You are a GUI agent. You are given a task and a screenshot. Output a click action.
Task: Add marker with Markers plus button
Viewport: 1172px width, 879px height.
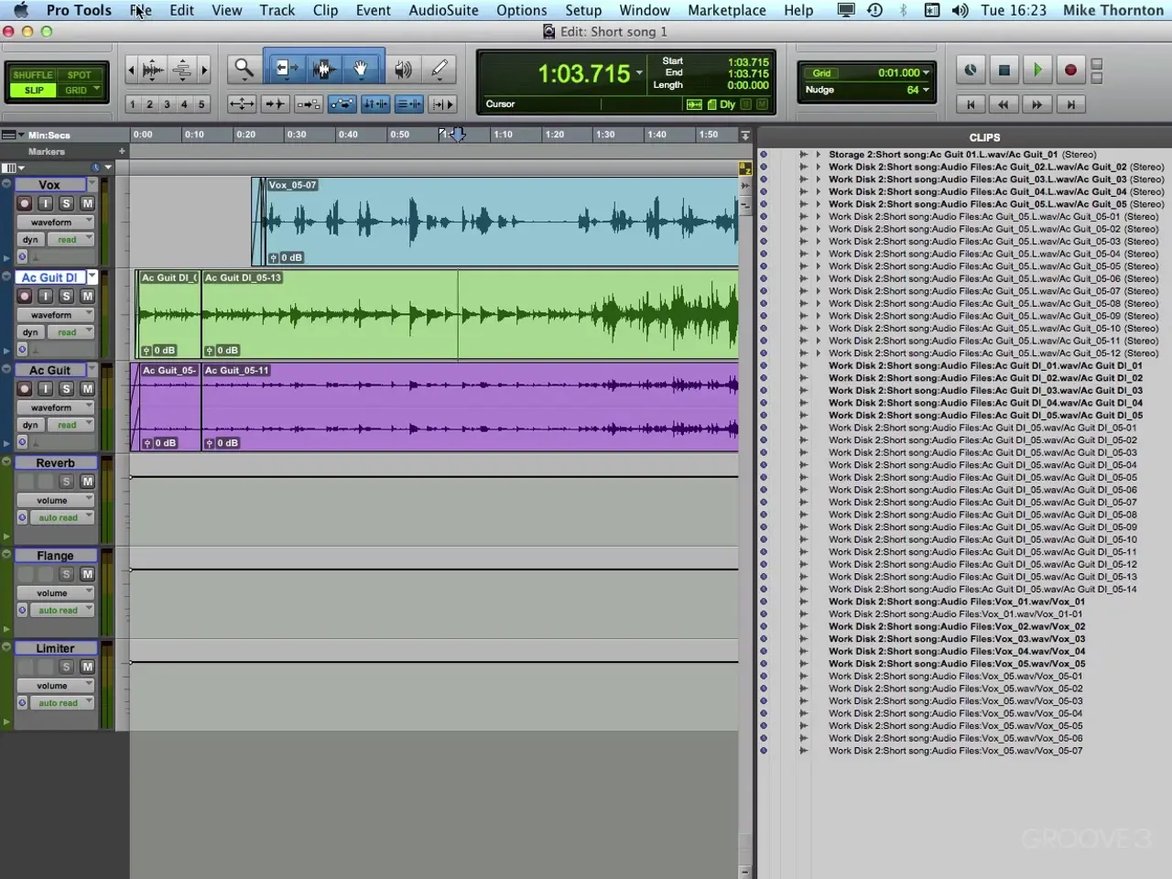[122, 151]
